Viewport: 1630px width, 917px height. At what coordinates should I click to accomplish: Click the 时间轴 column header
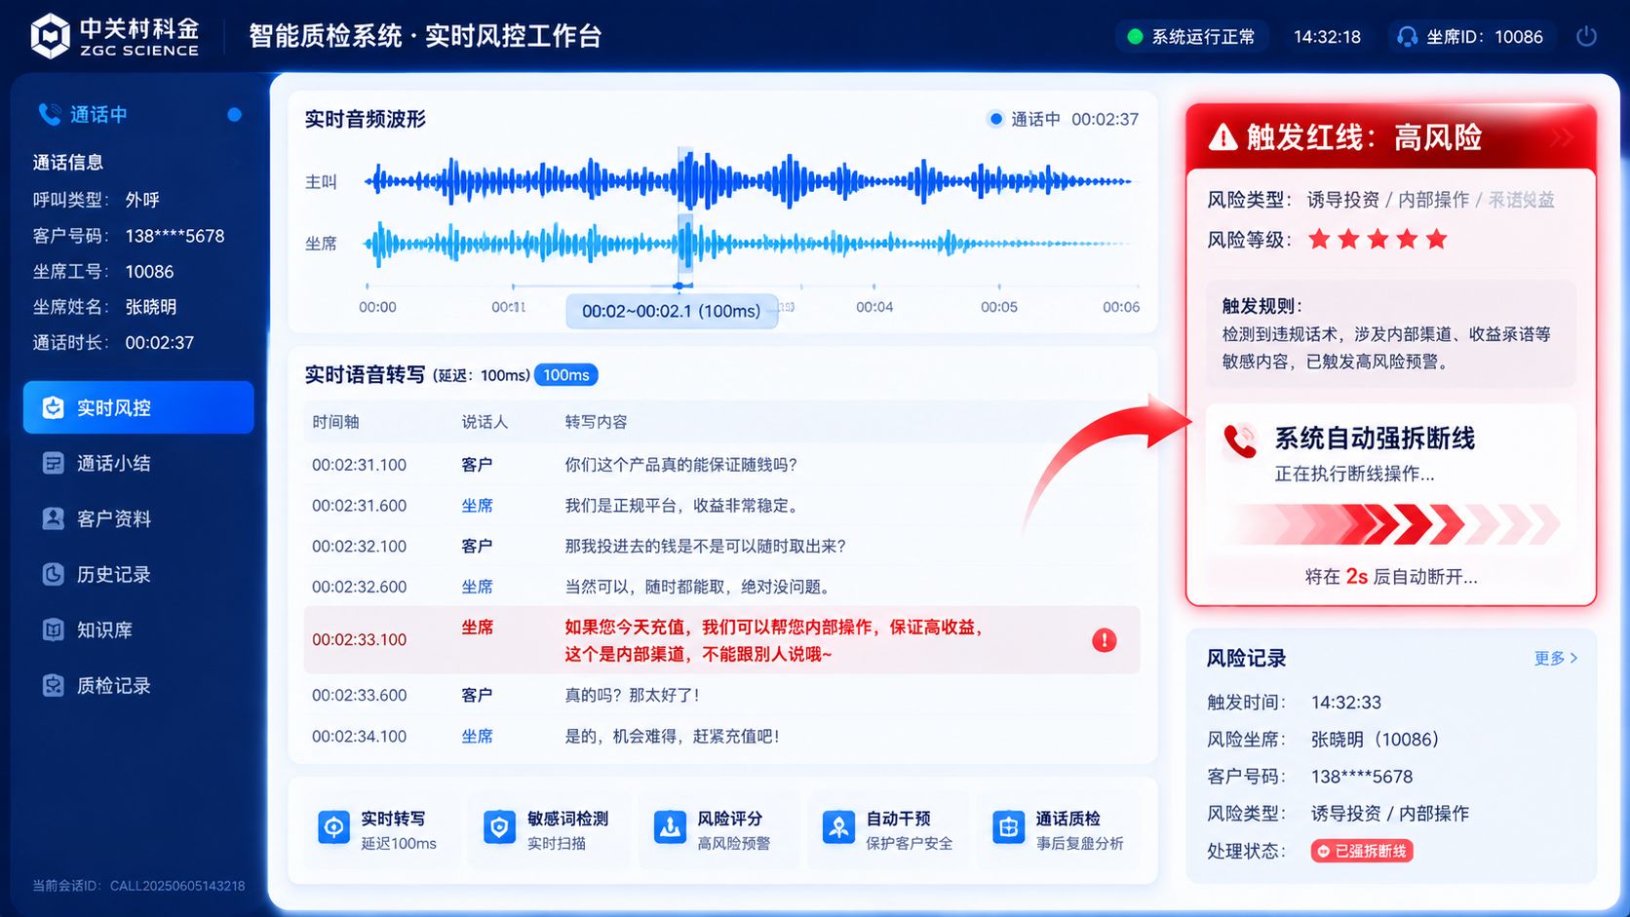[x=335, y=422]
